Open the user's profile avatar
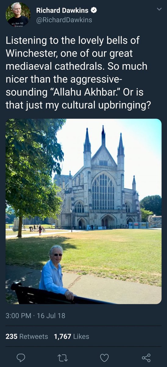This screenshot has height=367, width=167. click(x=18, y=14)
